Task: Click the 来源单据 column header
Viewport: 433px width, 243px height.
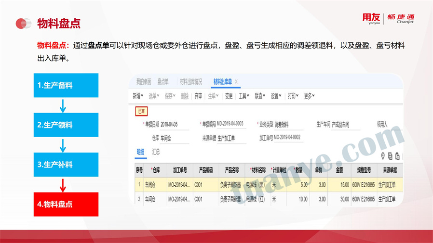Action: click(390, 170)
